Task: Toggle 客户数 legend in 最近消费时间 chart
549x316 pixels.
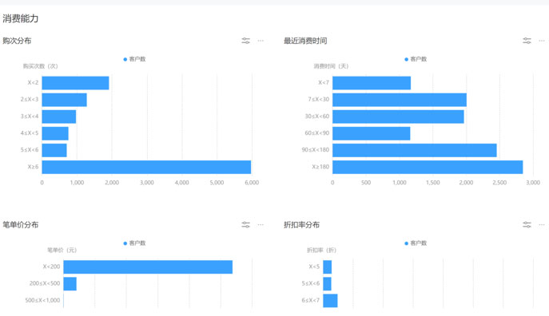Action: [416, 59]
